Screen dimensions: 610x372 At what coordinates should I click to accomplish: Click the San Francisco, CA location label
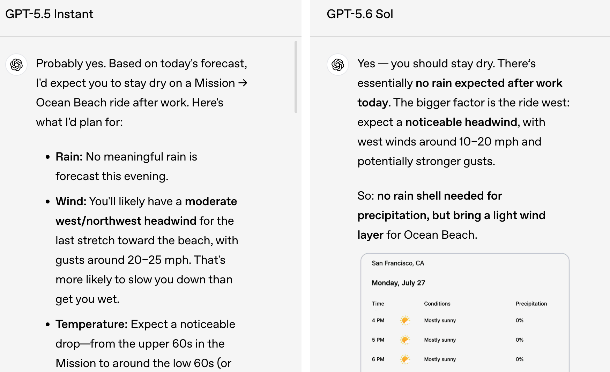(x=398, y=263)
